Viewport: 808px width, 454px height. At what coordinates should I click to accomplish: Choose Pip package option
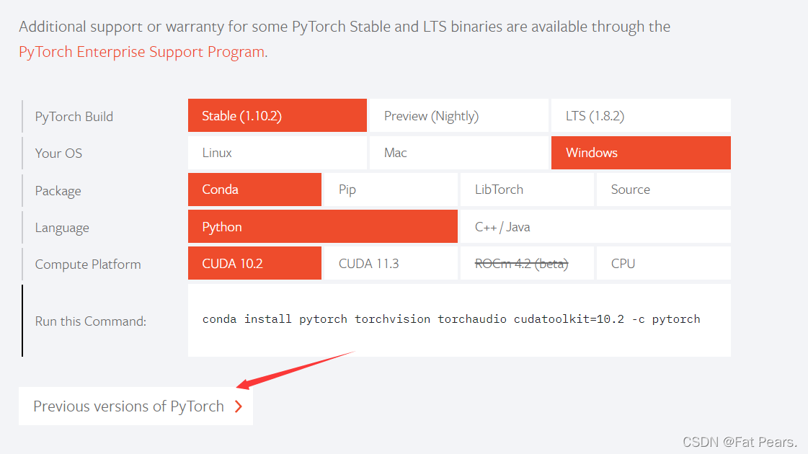(x=391, y=190)
